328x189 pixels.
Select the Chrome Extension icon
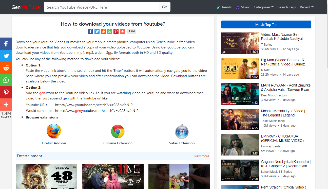118,131
